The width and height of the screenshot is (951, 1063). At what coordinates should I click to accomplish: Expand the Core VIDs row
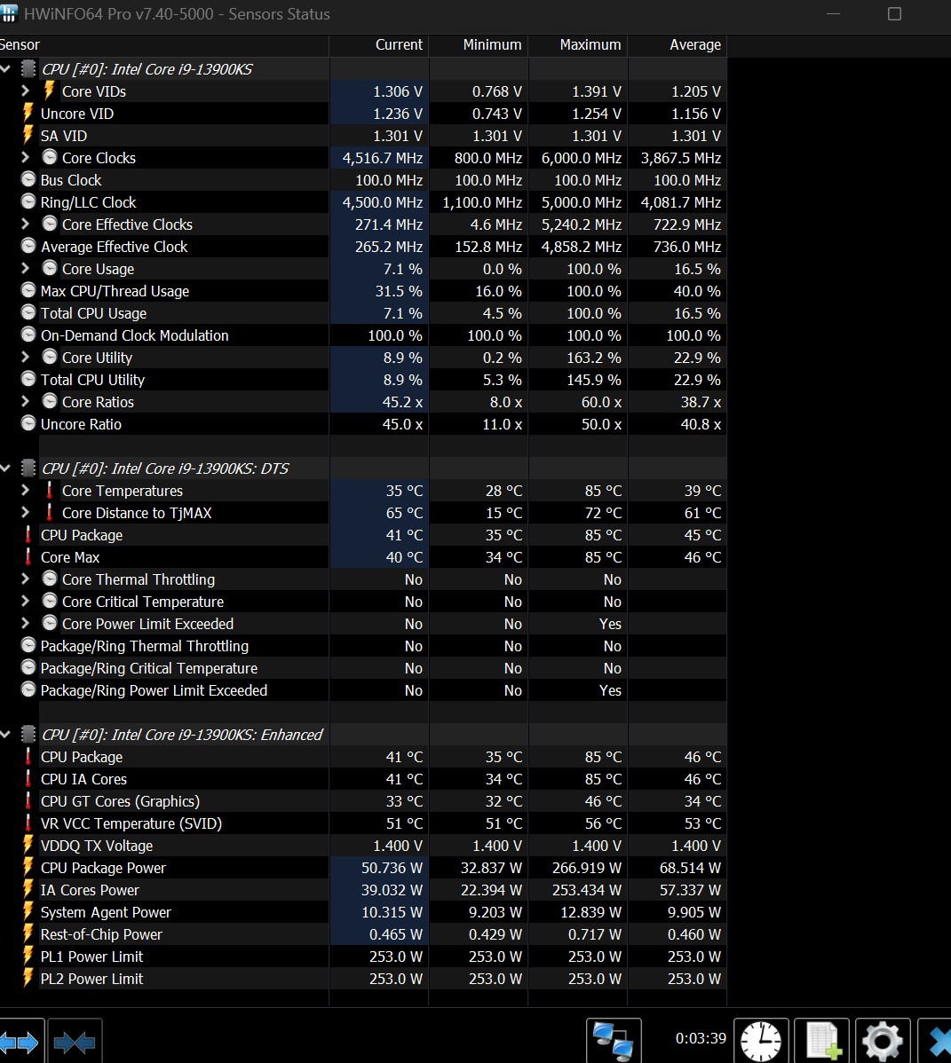[25, 91]
